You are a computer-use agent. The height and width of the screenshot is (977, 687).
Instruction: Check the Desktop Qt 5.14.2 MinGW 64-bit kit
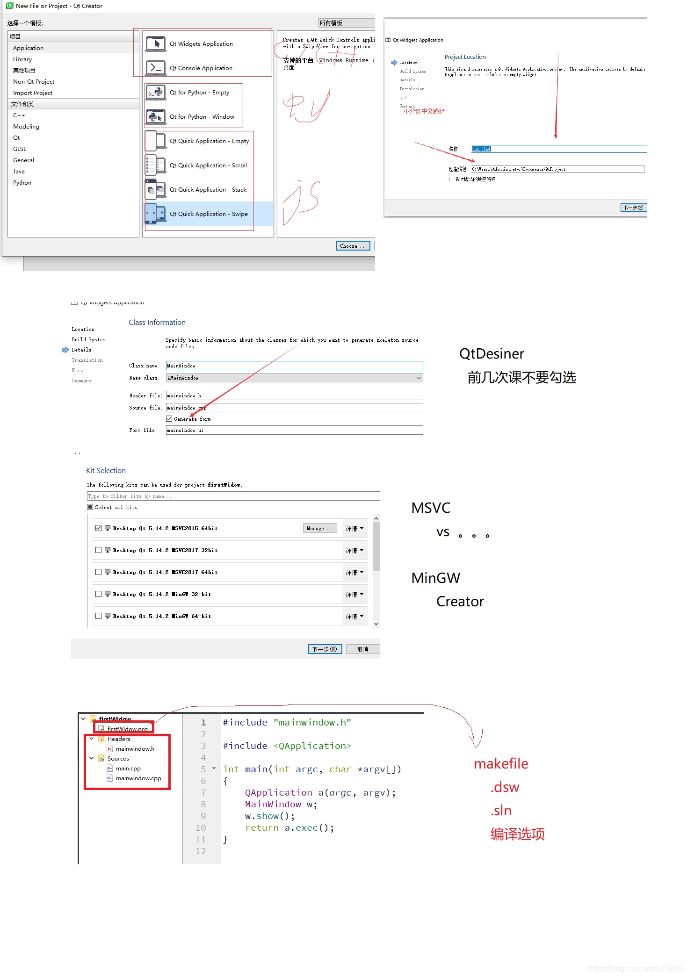[x=99, y=616]
